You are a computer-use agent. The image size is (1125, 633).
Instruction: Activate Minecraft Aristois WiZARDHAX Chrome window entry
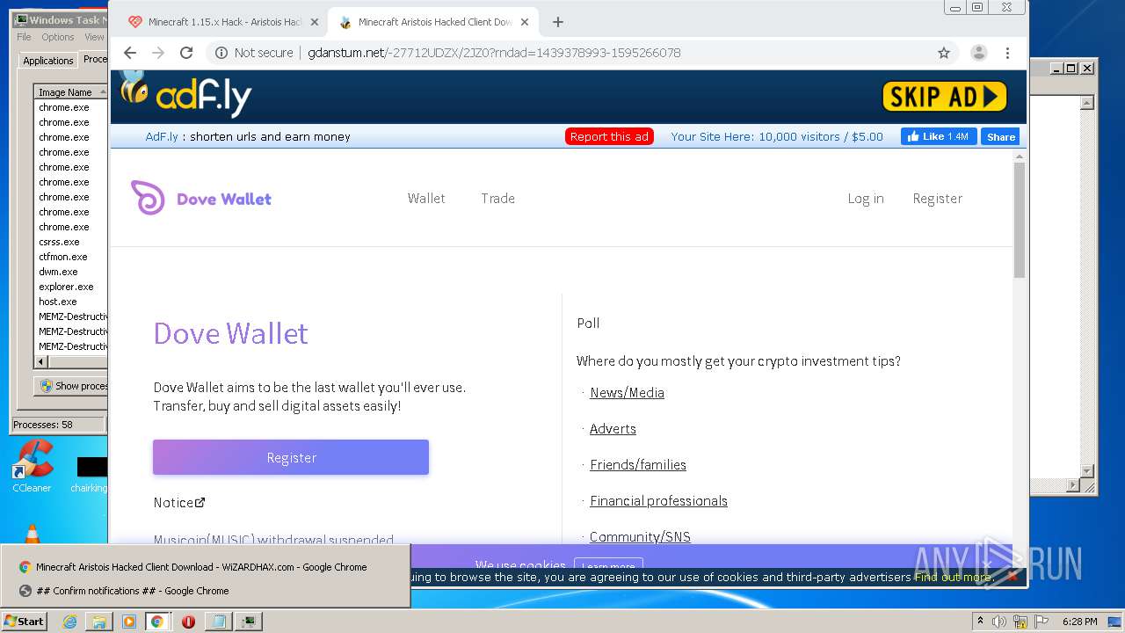click(x=205, y=567)
